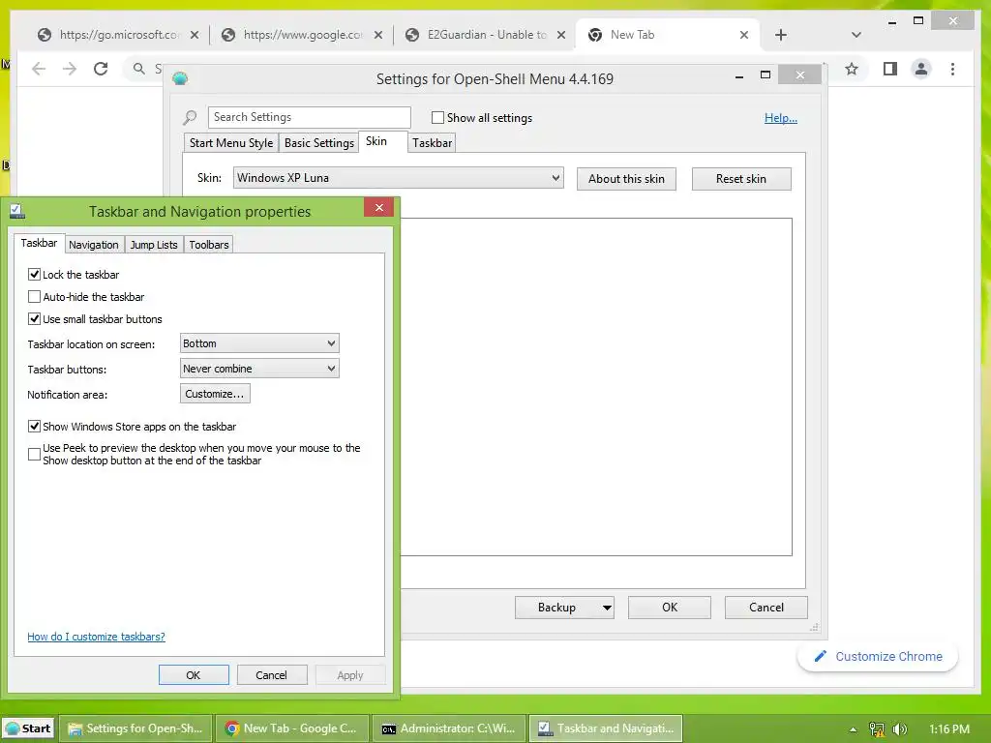991x743 pixels.
Task: Click the Chrome back arrow
Action: pos(39,69)
